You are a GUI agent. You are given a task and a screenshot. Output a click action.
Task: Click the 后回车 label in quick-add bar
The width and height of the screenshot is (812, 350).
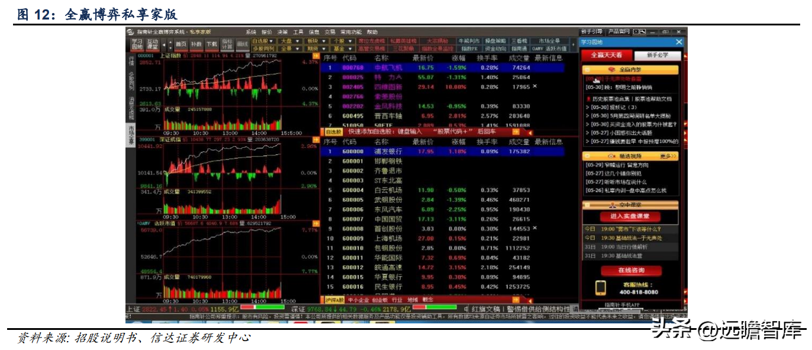(x=486, y=132)
